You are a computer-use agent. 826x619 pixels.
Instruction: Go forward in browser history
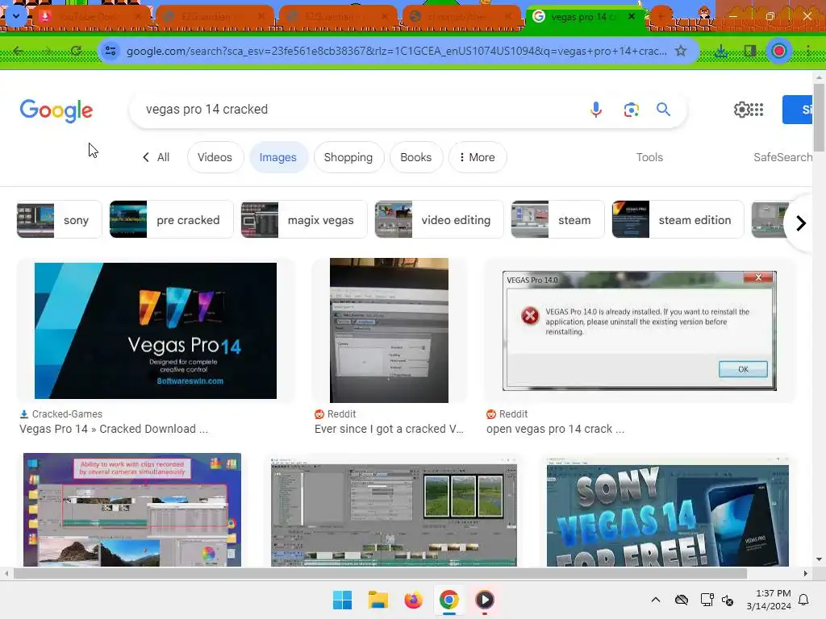click(x=47, y=51)
